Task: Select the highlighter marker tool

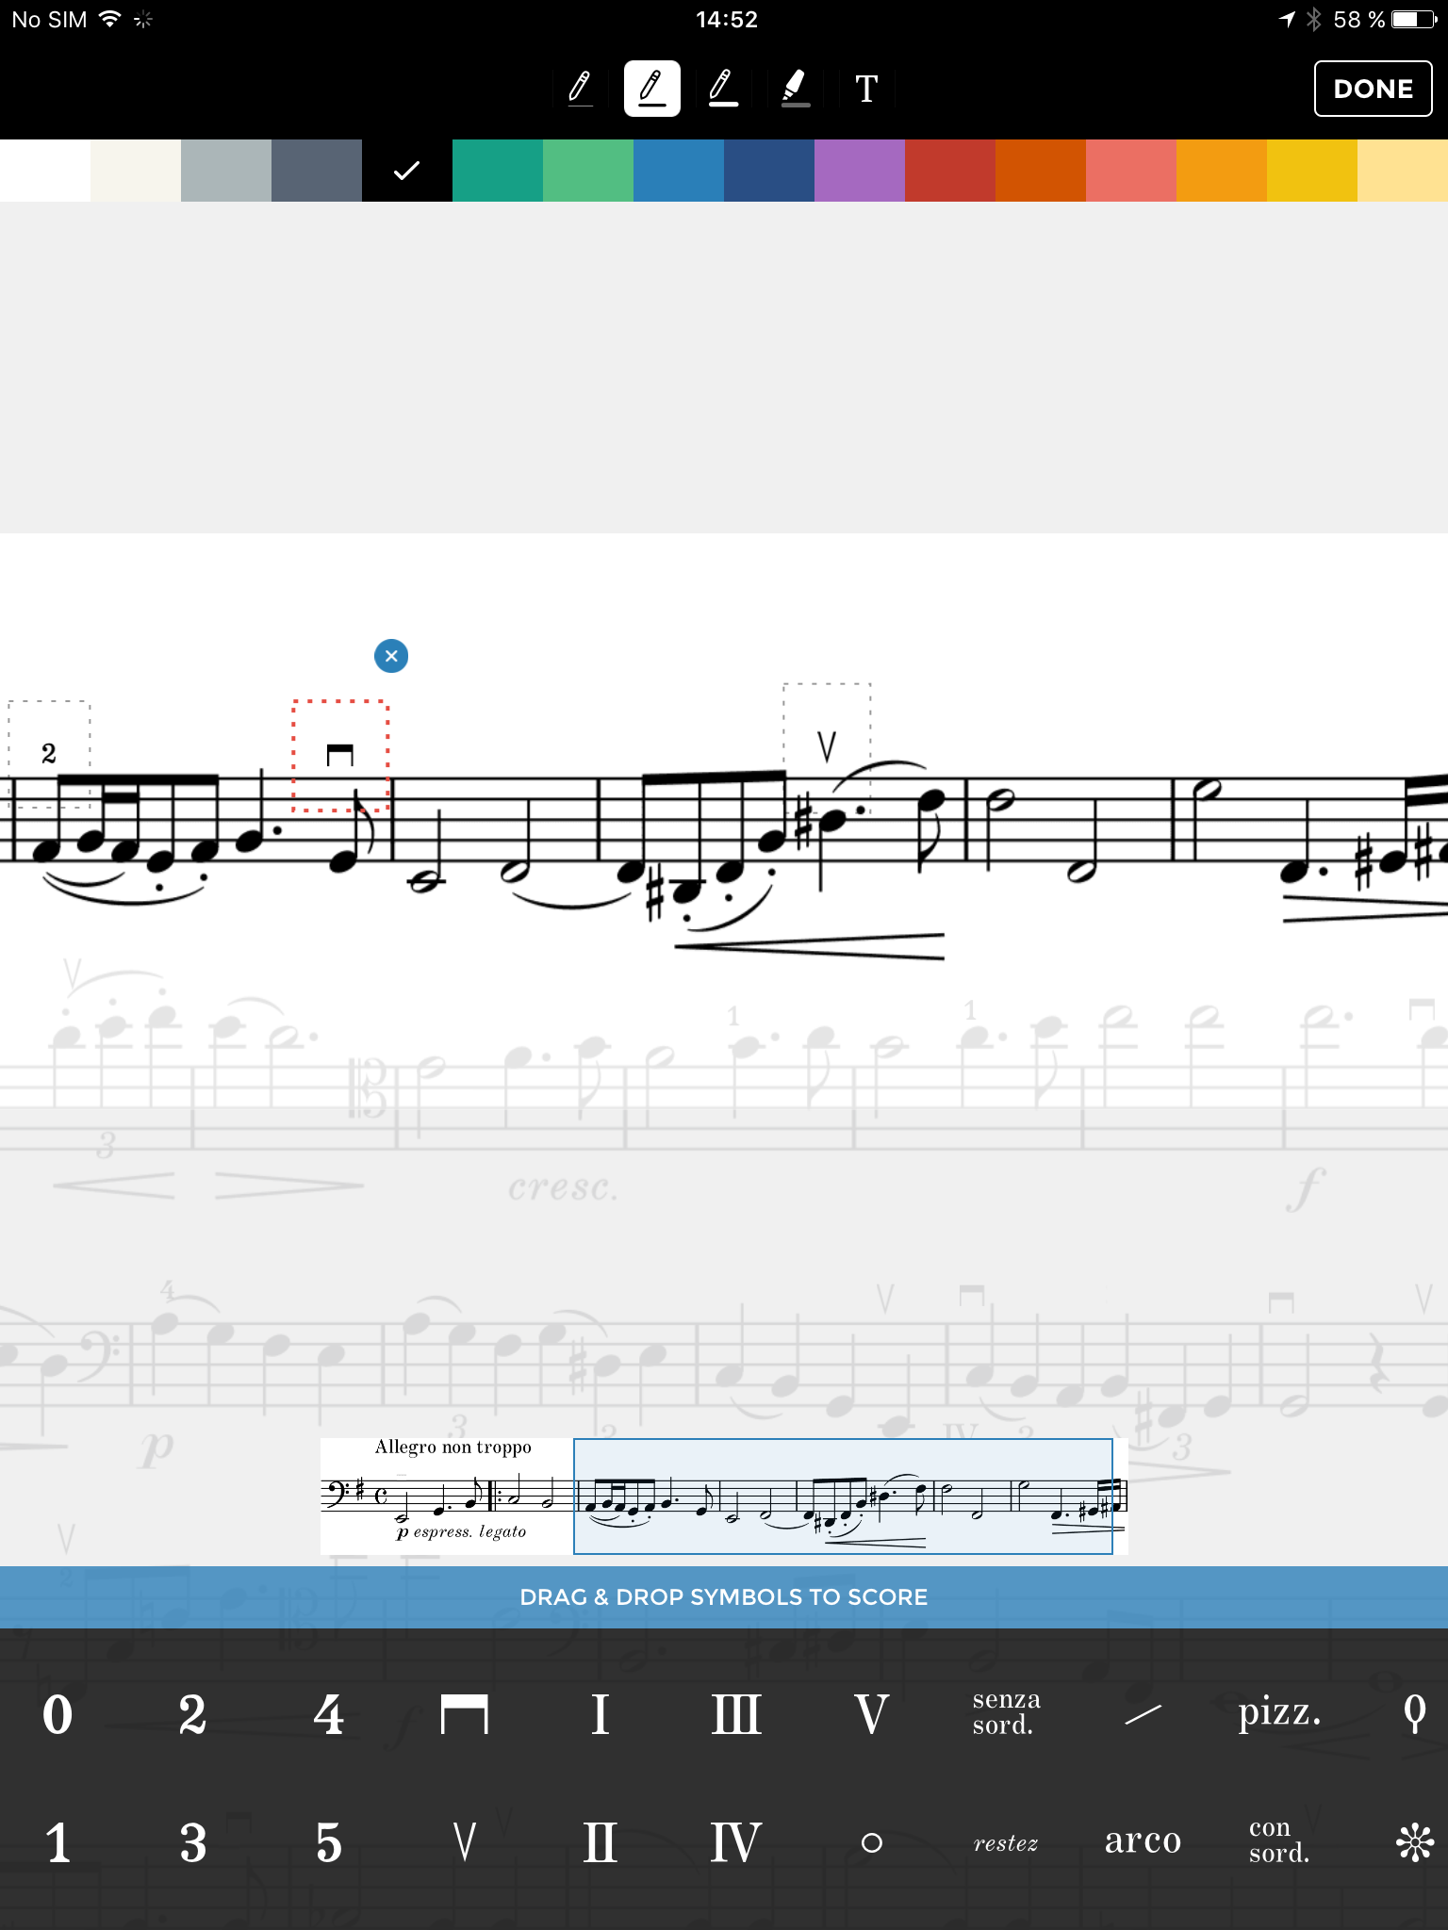Action: click(x=796, y=89)
